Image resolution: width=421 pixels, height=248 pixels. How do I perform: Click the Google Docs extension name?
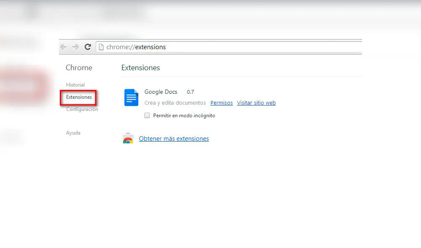(x=161, y=92)
